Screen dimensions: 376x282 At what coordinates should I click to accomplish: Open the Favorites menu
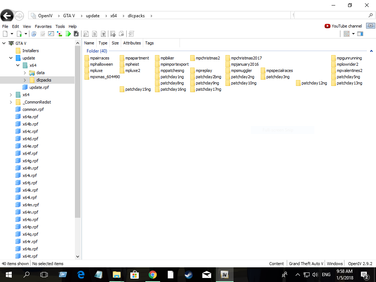43,26
